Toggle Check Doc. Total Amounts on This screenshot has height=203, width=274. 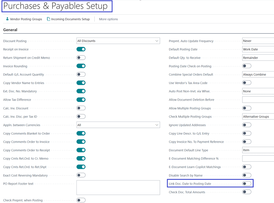[x=247, y=192]
